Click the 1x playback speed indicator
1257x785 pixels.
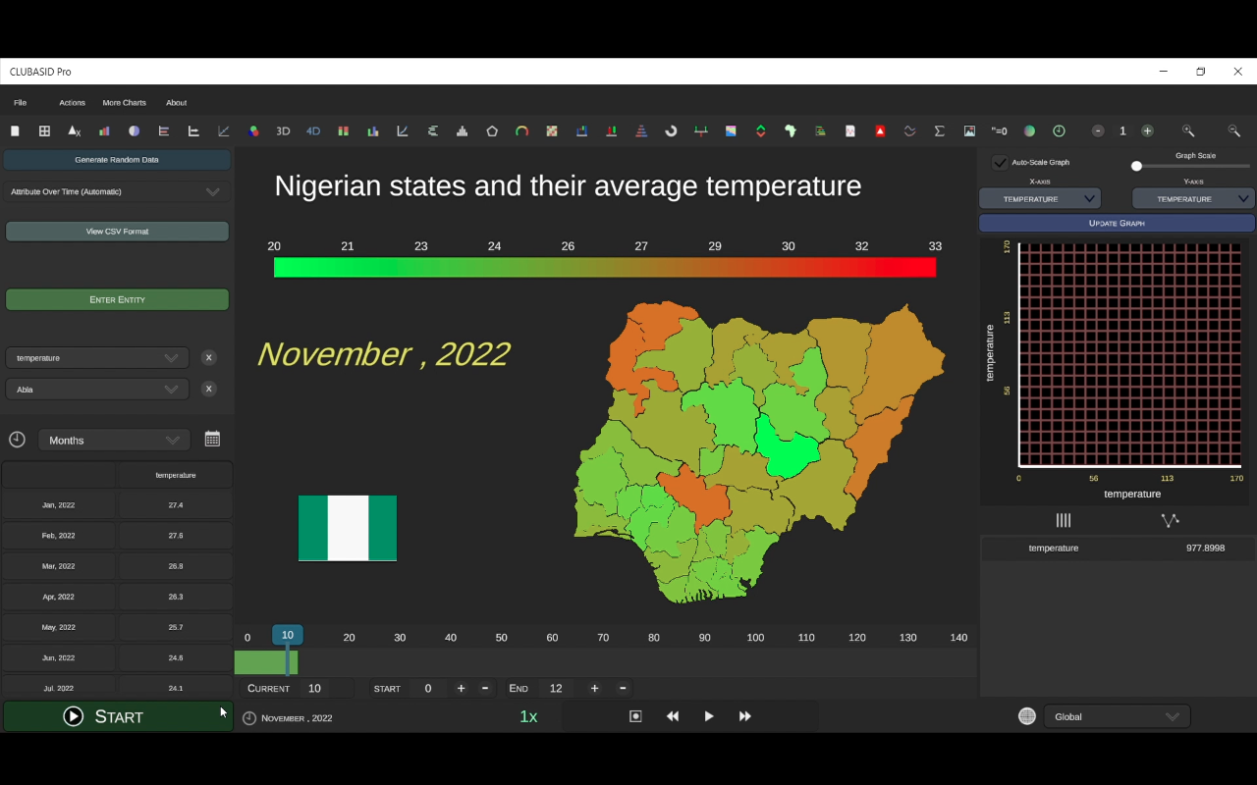point(528,716)
